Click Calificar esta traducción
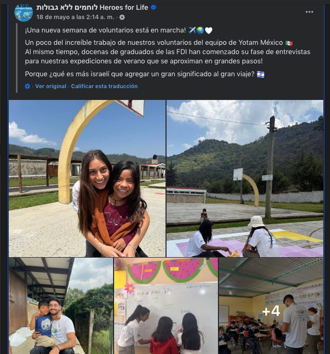 (104, 86)
